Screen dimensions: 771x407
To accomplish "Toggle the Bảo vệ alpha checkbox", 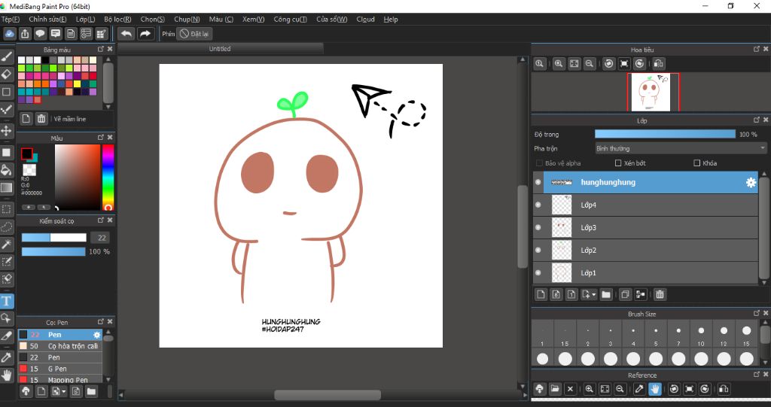I will (x=539, y=162).
